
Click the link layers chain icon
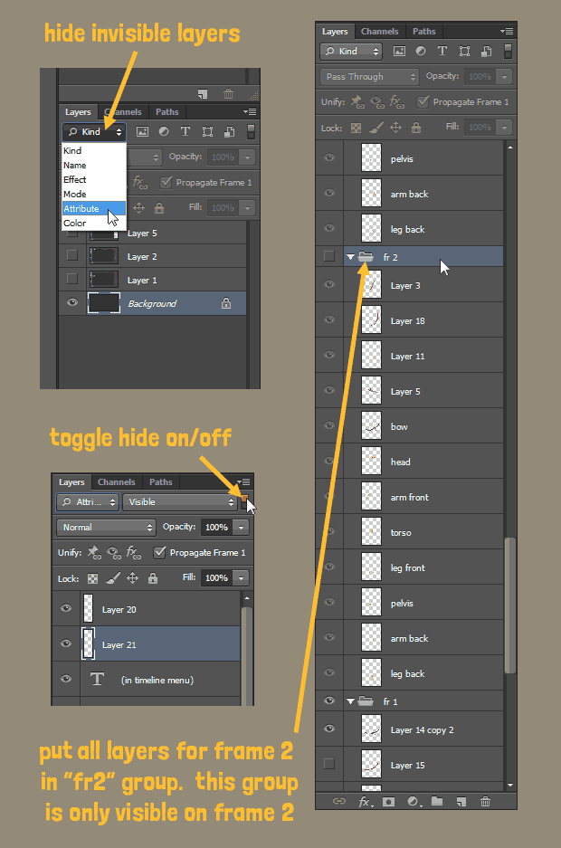pyautogui.click(x=339, y=801)
